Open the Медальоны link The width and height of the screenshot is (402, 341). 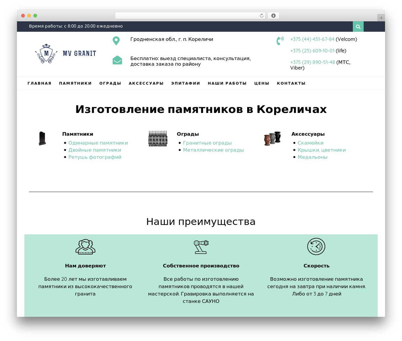point(312,157)
